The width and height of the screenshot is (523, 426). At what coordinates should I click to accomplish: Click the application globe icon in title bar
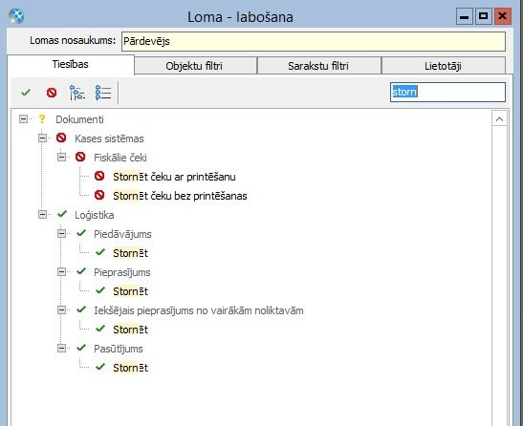[16, 16]
